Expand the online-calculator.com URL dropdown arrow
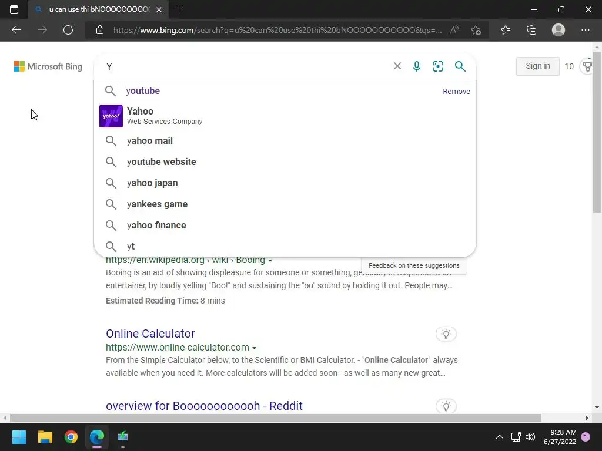This screenshot has width=602, height=451. [254, 348]
